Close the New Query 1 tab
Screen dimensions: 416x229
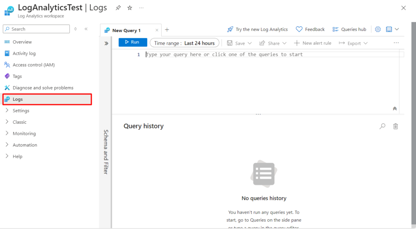coord(157,30)
